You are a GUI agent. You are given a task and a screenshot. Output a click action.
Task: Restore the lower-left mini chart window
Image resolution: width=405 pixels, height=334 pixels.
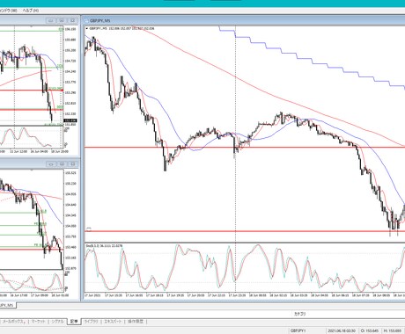(62, 164)
